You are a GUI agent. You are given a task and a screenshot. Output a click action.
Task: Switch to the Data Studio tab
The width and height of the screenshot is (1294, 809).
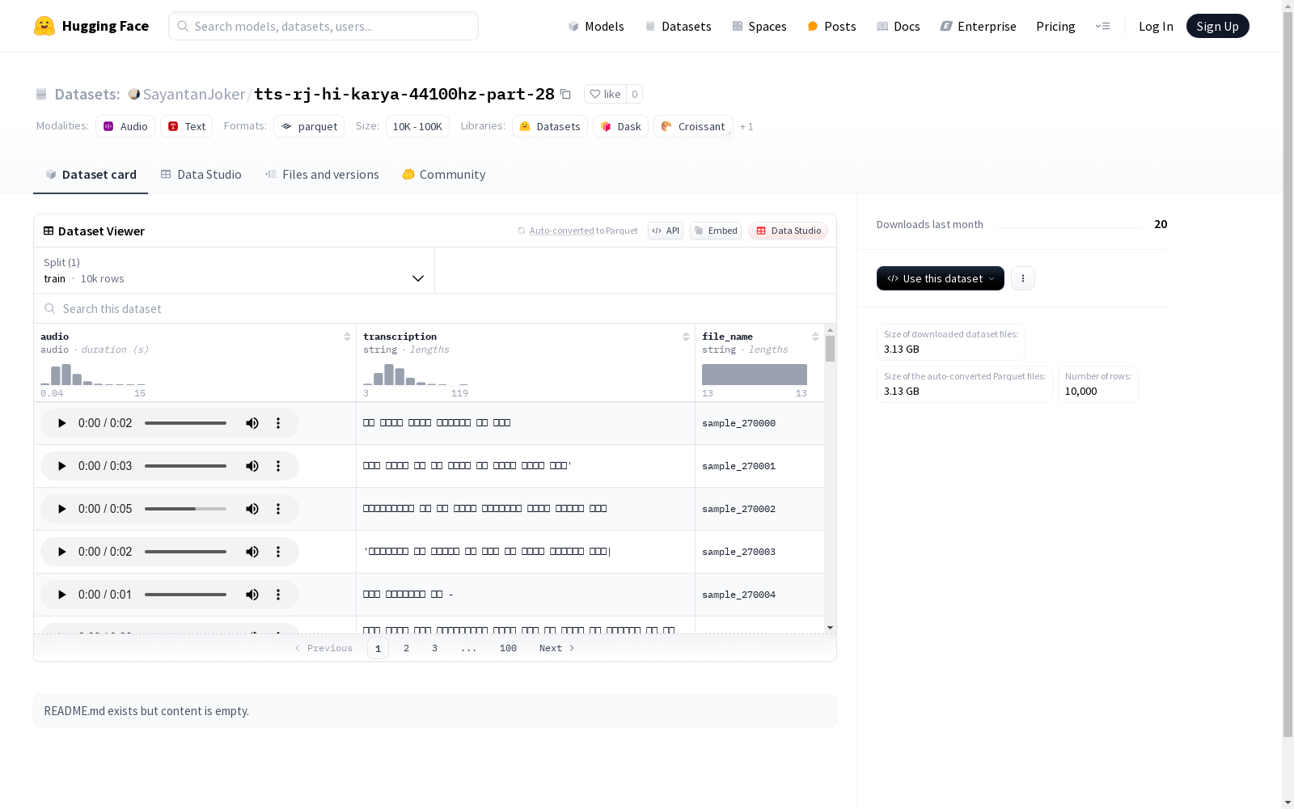[x=201, y=175]
